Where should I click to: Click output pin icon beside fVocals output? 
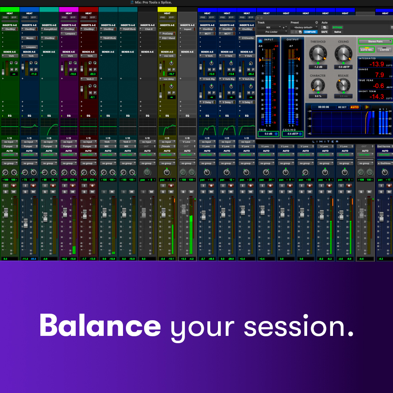(175, 146)
